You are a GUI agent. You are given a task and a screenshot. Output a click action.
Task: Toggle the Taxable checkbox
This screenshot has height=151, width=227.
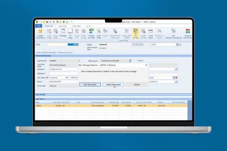tap(136, 61)
